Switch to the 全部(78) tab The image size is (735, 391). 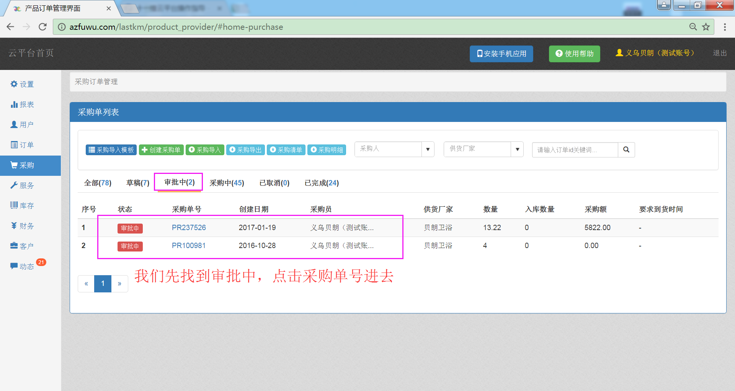(98, 183)
